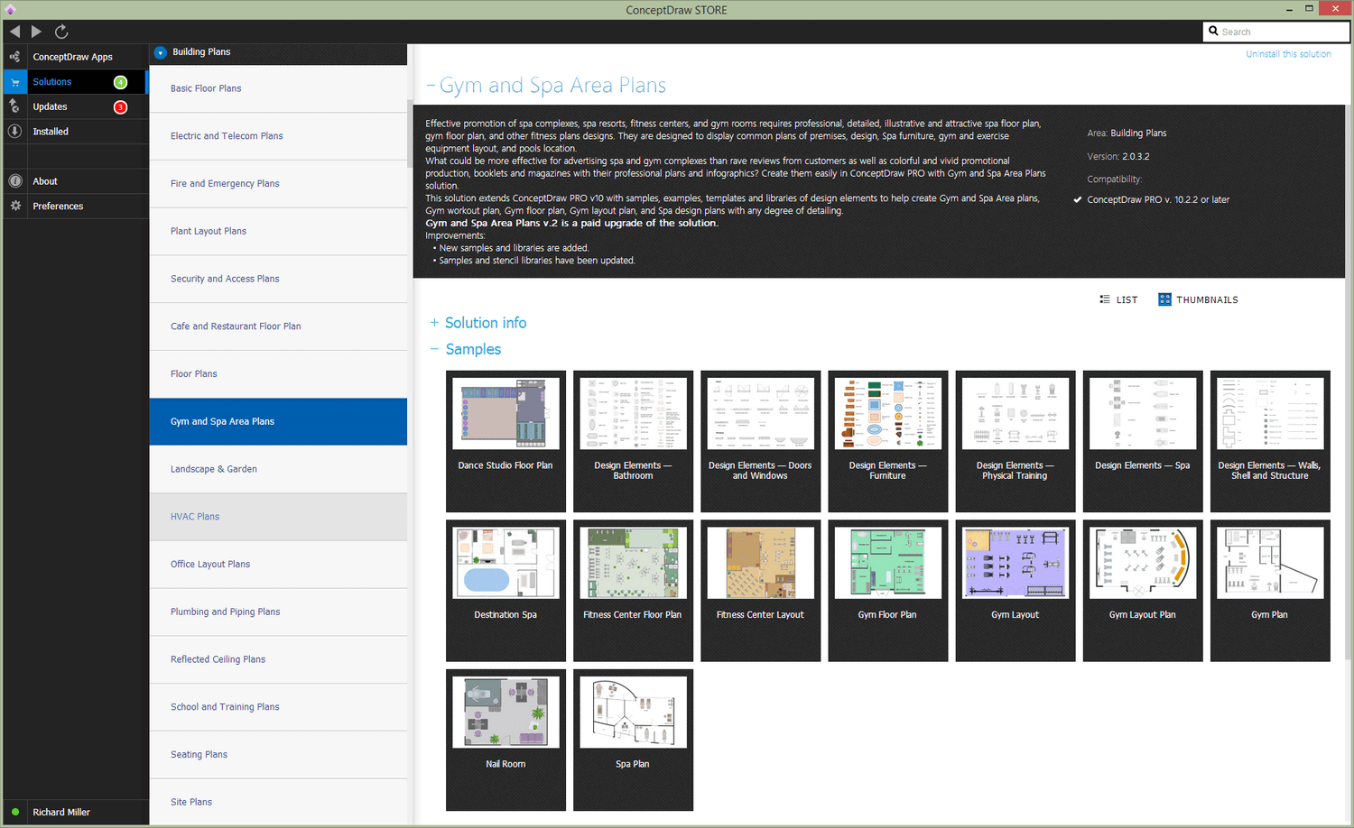Collapse the Gym and Spa Area Plans header
This screenshot has width=1354, height=828.
point(431,86)
